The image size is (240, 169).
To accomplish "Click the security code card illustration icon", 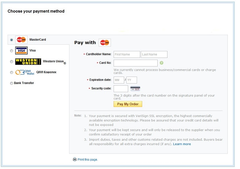I will [x=135, y=89].
